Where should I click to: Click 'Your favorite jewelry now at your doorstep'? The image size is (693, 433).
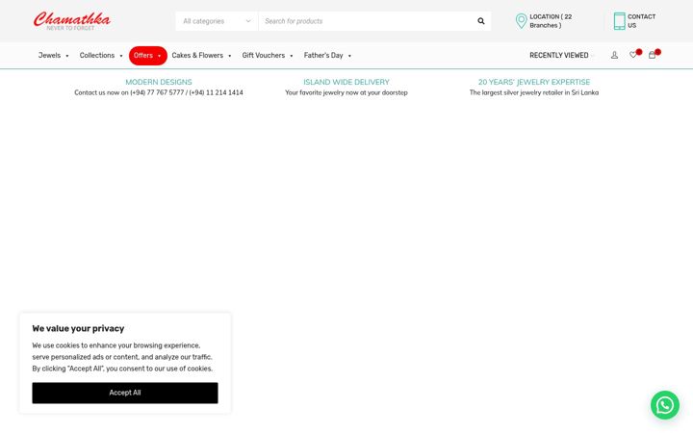pyautogui.click(x=346, y=92)
